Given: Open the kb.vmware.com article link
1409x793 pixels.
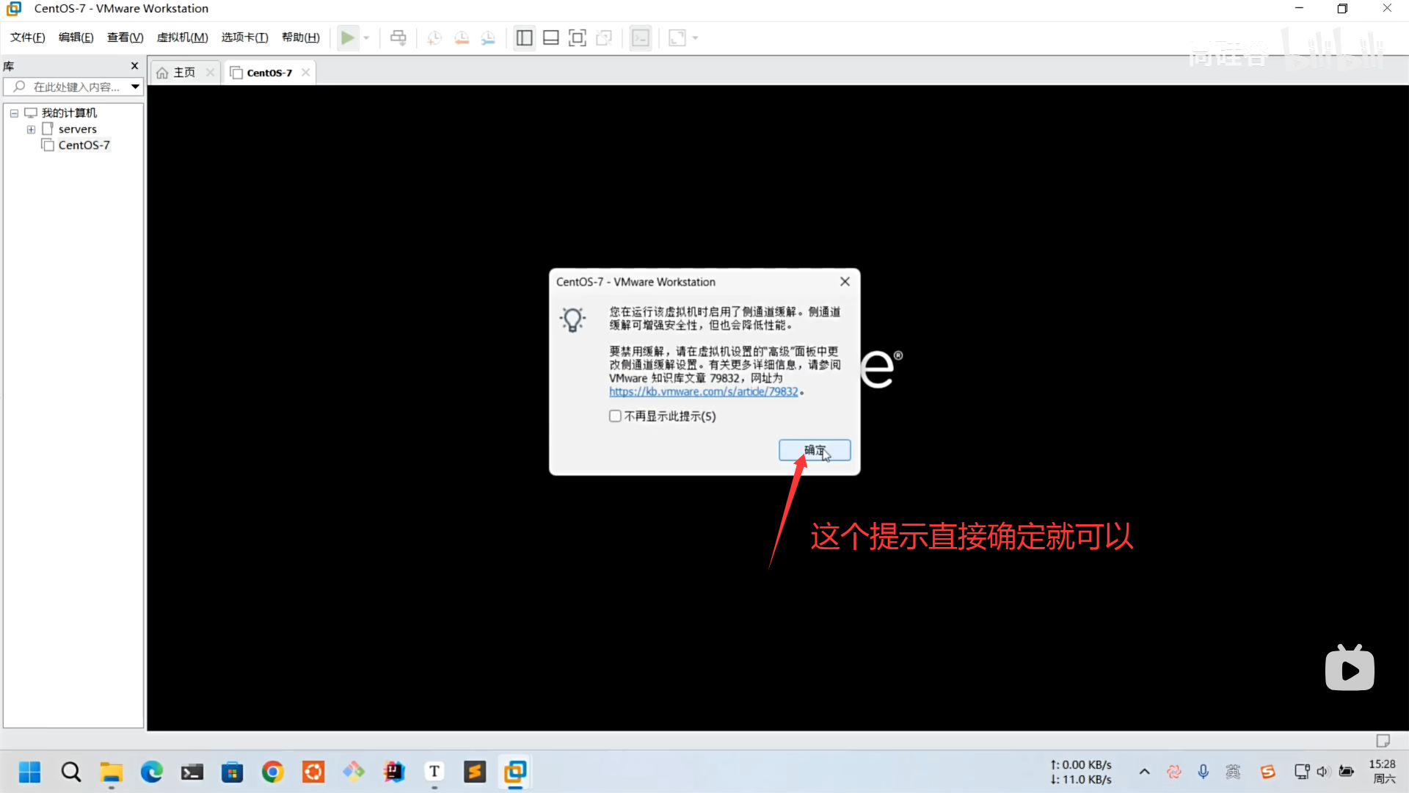Looking at the screenshot, I should (x=703, y=392).
